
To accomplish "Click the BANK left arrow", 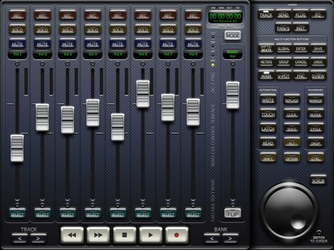I will [x=212, y=238].
